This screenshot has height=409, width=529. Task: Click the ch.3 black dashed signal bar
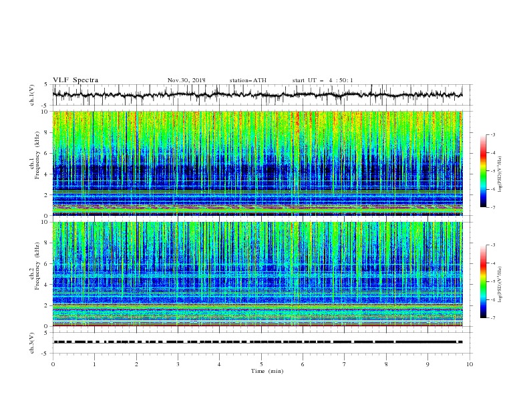coord(258,342)
